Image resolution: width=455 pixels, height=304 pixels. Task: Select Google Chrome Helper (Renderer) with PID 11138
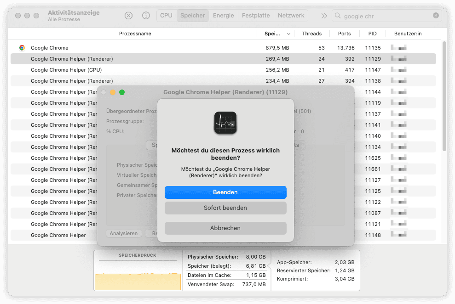click(x=223, y=81)
